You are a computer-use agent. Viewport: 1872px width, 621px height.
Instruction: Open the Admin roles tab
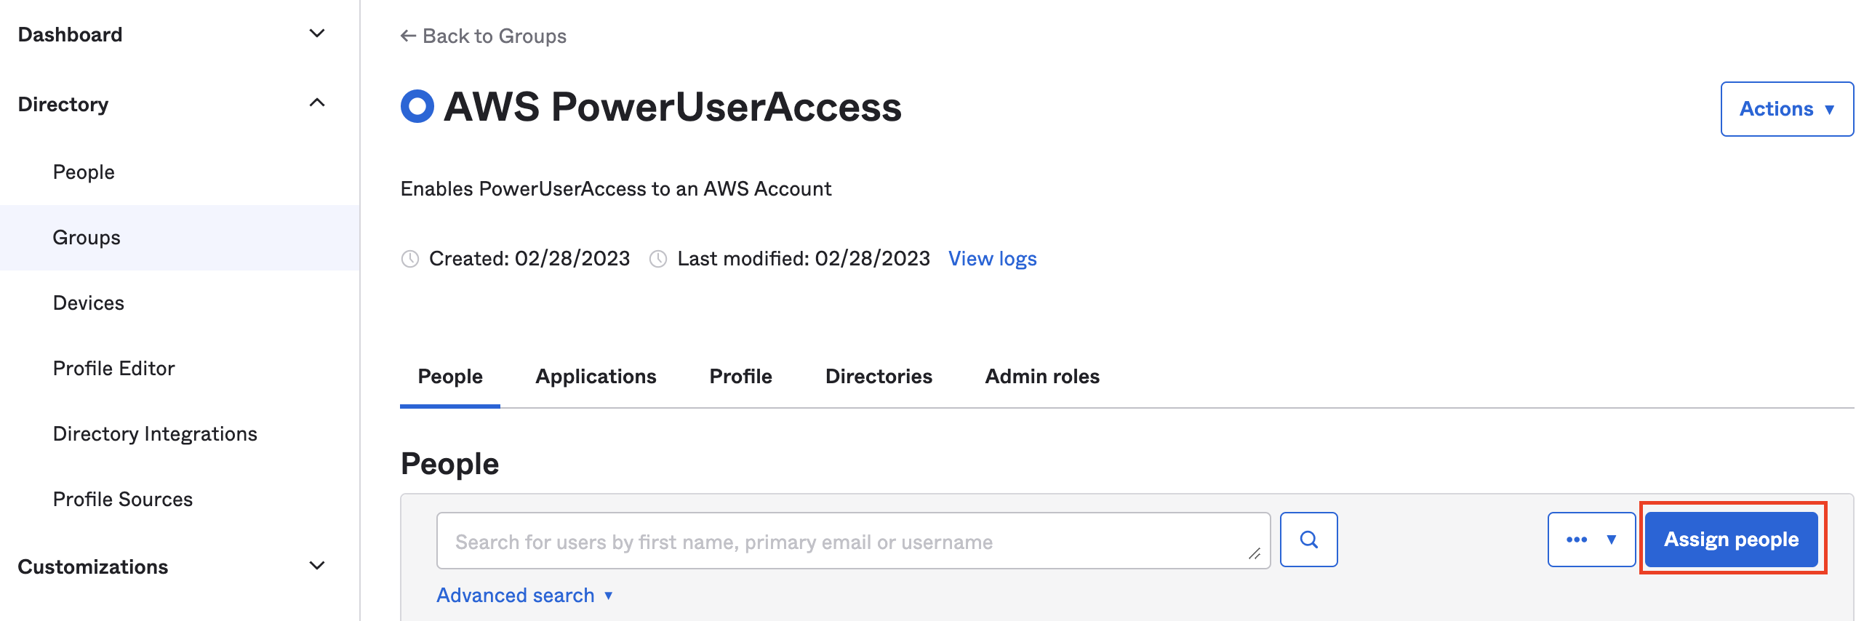[x=1042, y=376]
